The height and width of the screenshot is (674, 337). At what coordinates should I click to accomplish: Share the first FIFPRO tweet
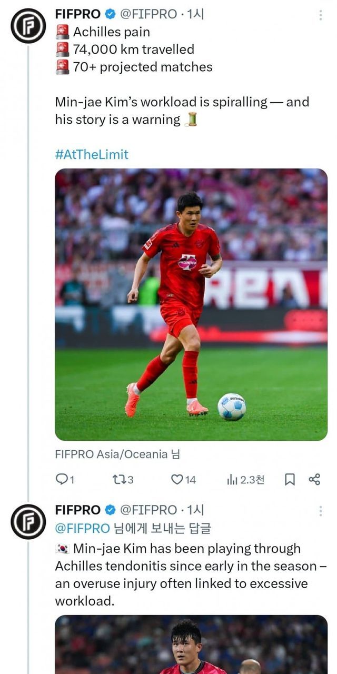(314, 479)
